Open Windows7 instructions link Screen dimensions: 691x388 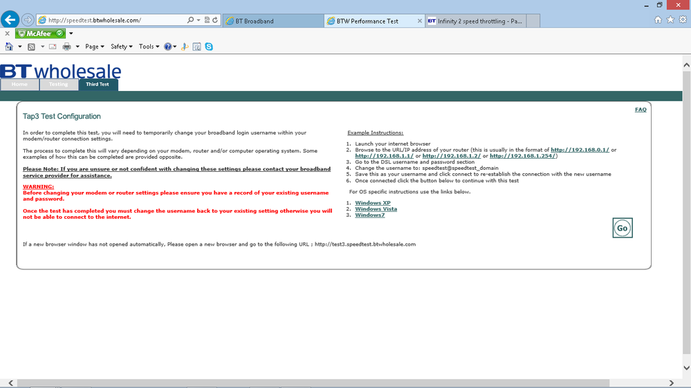tap(370, 215)
